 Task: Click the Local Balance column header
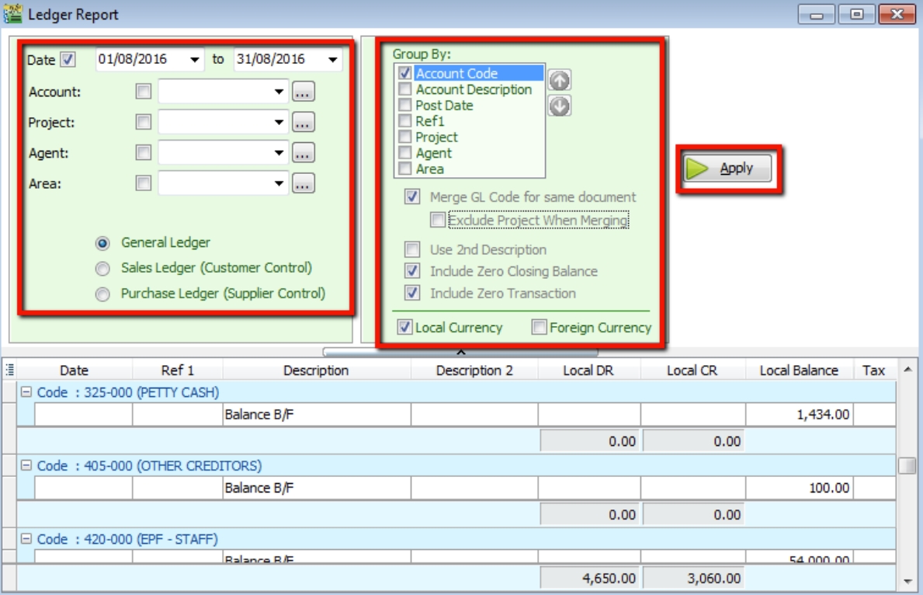[x=799, y=371]
